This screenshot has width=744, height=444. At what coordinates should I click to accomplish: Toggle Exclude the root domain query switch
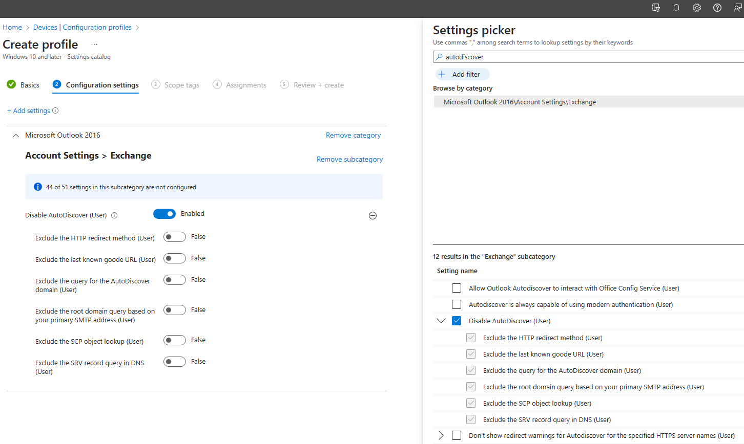[175, 310]
